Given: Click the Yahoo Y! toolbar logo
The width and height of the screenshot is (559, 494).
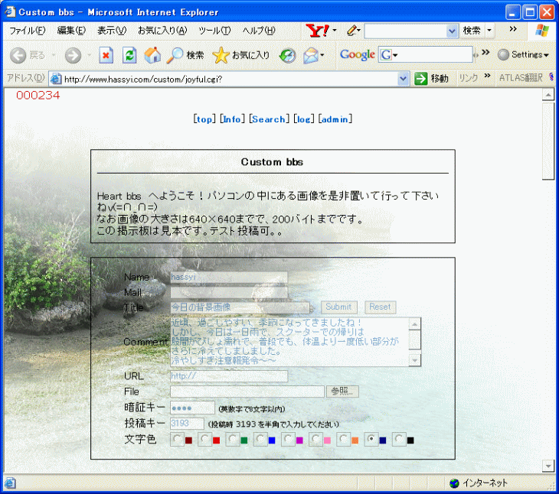Looking at the screenshot, I should [316, 31].
